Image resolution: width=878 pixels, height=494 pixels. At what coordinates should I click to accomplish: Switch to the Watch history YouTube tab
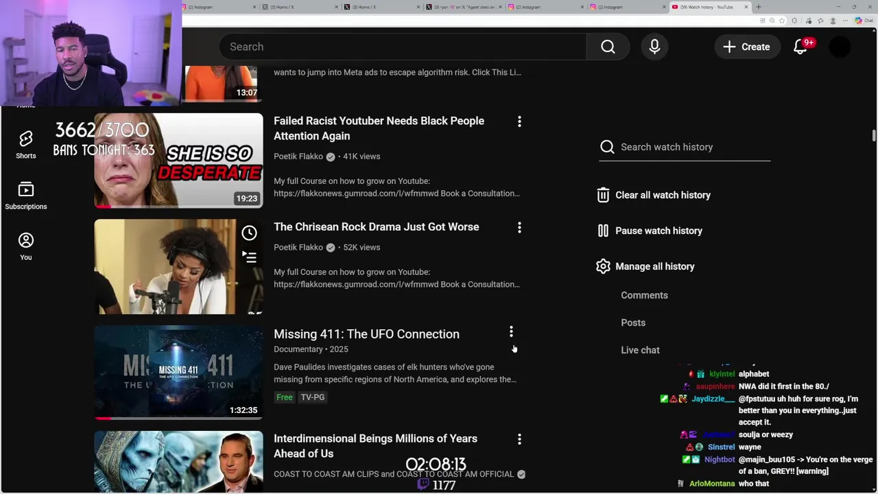coord(707,7)
